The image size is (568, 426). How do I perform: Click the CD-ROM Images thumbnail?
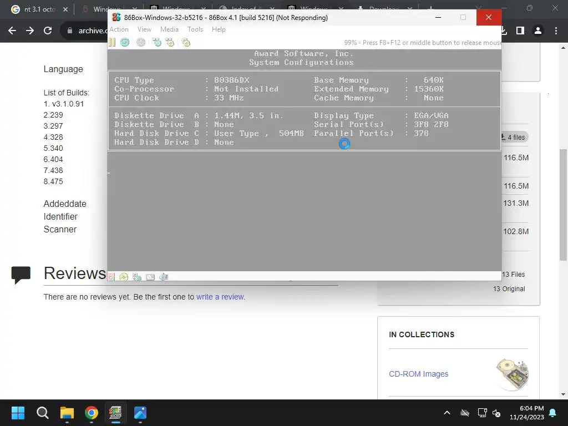tap(513, 374)
